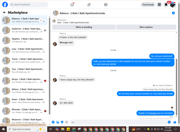The image size is (180, 132).
Task: Open the emoji picker
Action: click(169, 122)
